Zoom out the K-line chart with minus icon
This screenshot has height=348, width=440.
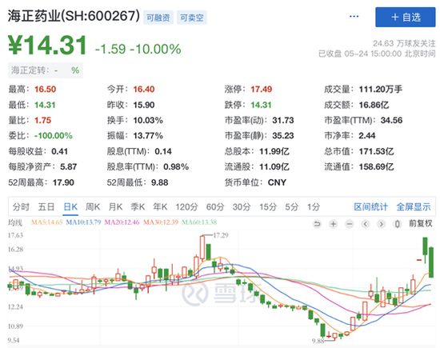[350, 224]
